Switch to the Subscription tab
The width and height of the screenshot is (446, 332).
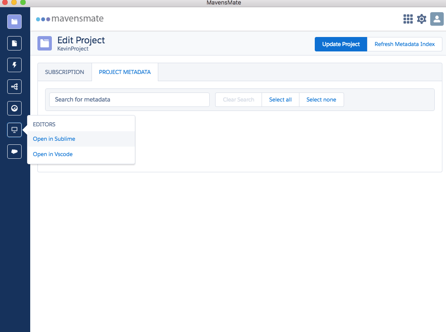(x=64, y=72)
